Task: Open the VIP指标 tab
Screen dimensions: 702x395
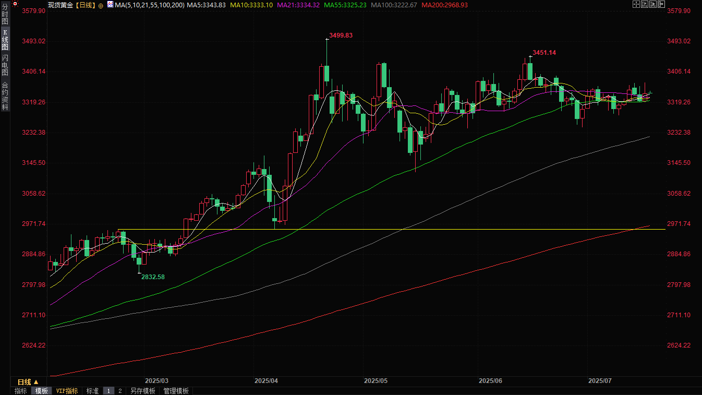Action: pos(67,391)
